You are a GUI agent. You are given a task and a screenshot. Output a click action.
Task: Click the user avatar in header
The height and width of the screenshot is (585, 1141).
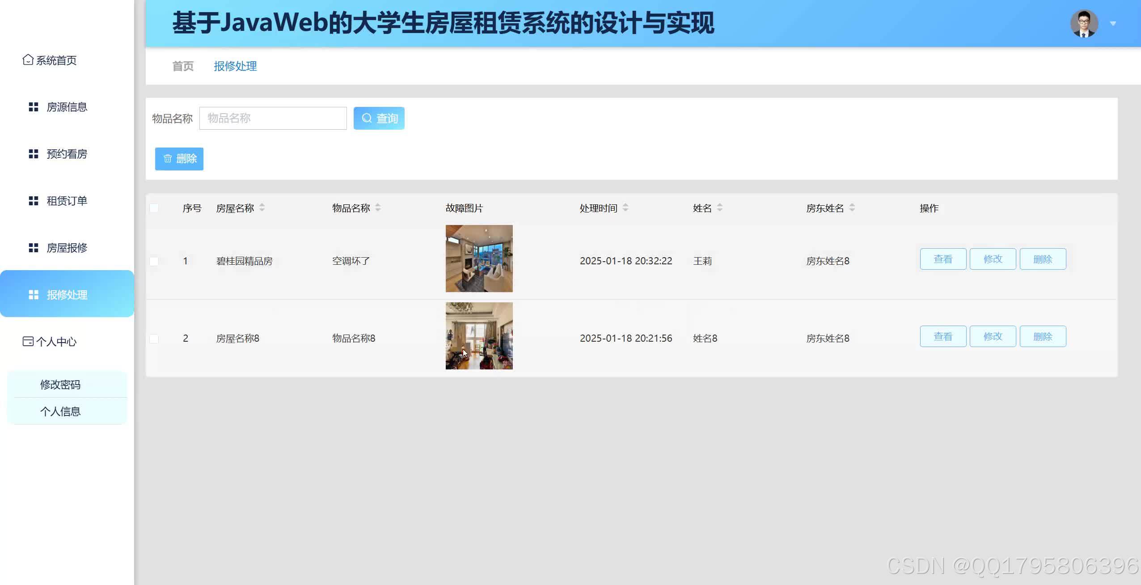point(1084,23)
